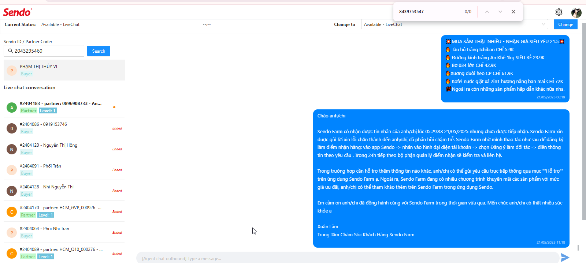Click the unread orange dot indicator
Viewport: 586px width, 263px height.
pos(114,107)
